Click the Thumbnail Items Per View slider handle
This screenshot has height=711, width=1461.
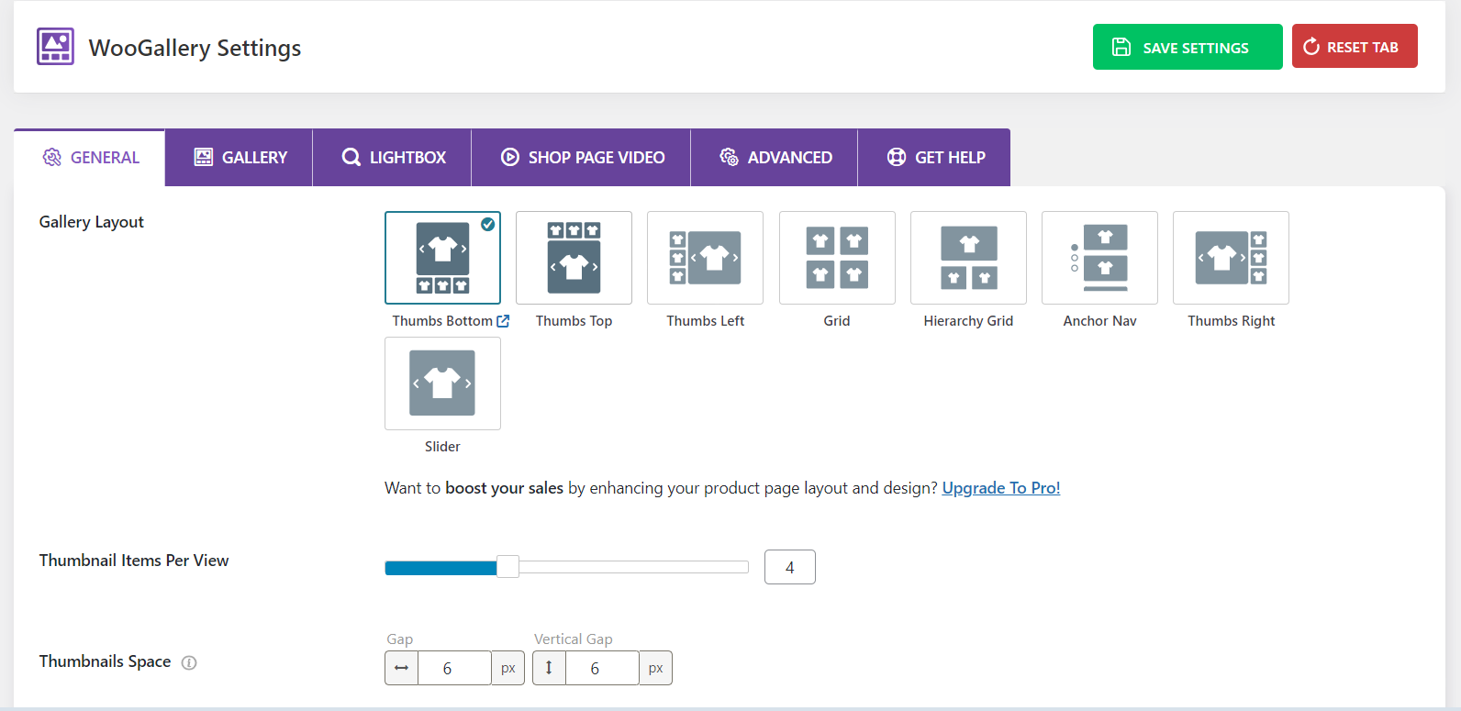[x=507, y=567]
